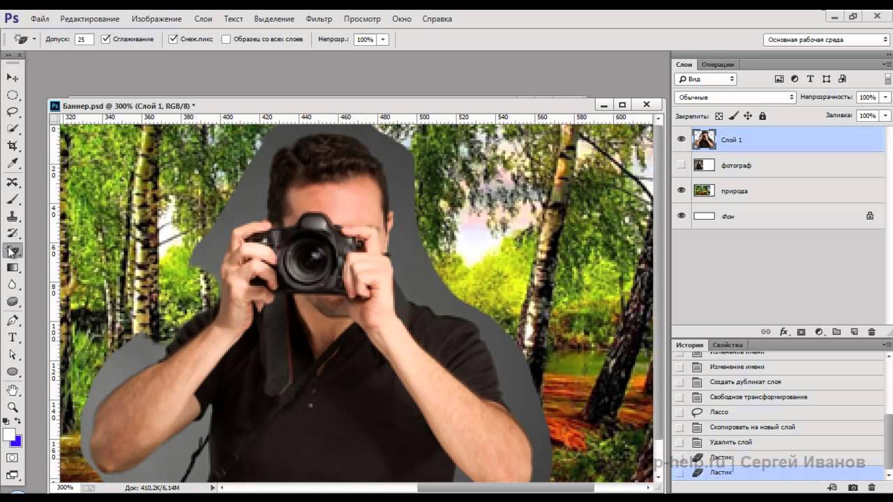Select the Brush tool

13,199
